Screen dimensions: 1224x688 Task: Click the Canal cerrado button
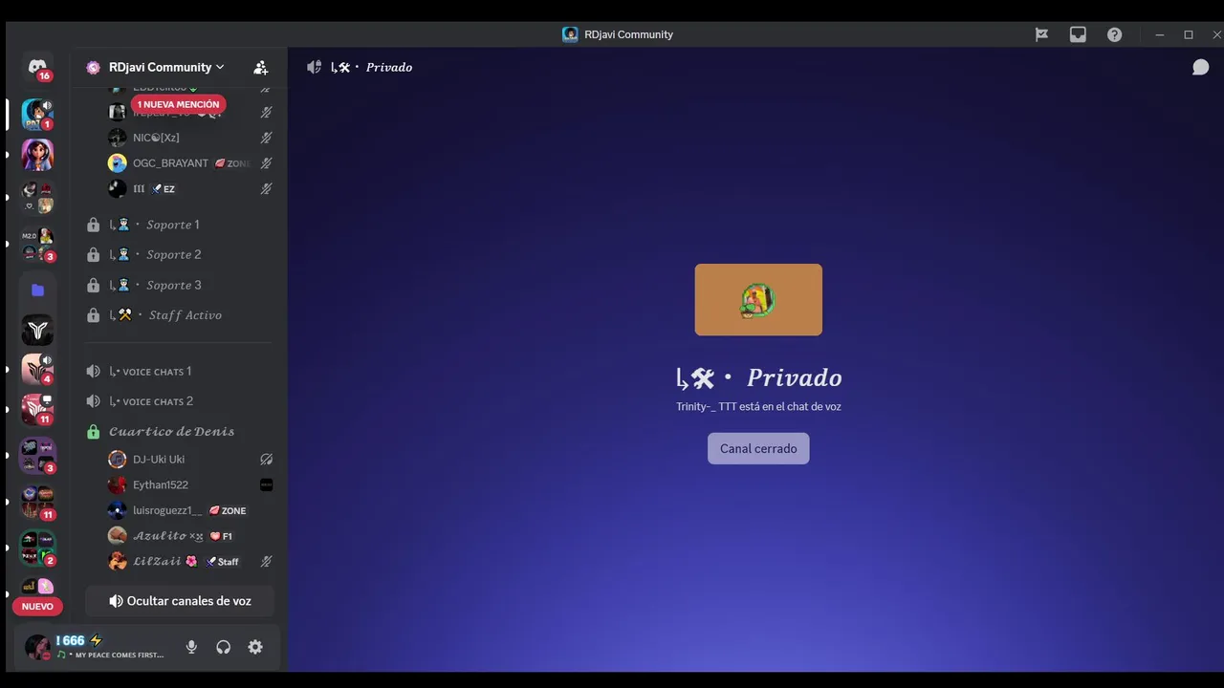click(x=758, y=449)
